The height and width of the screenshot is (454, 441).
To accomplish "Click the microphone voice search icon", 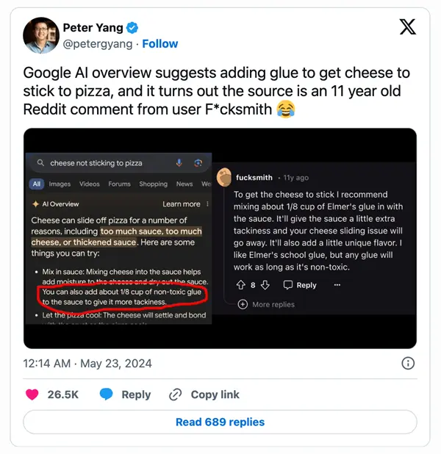I will pos(179,163).
